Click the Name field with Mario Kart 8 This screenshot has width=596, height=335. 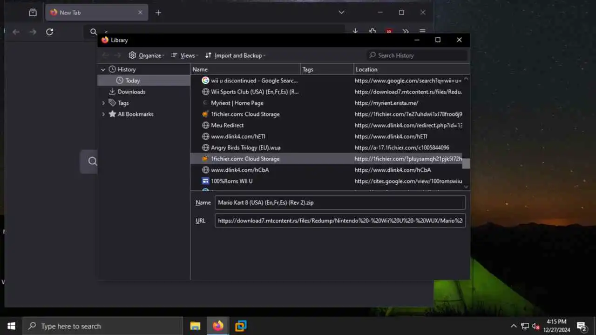340,202
